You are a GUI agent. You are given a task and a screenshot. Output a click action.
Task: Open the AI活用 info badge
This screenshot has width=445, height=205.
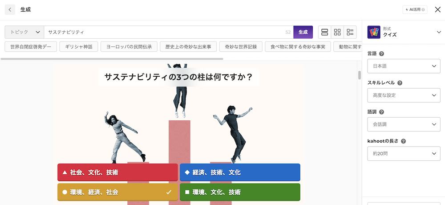[x=415, y=10]
